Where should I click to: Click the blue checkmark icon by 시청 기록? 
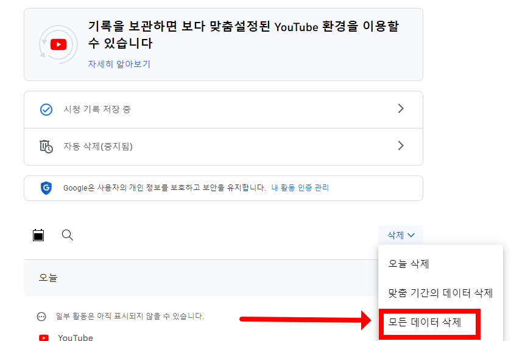coord(46,110)
